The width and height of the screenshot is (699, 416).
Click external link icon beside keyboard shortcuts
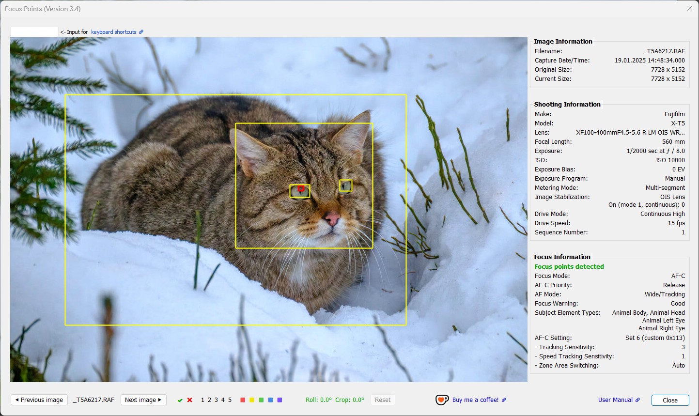click(141, 32)
